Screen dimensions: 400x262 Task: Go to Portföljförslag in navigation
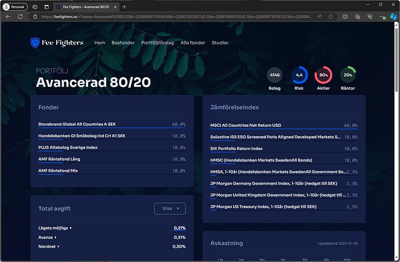(158, 43)
